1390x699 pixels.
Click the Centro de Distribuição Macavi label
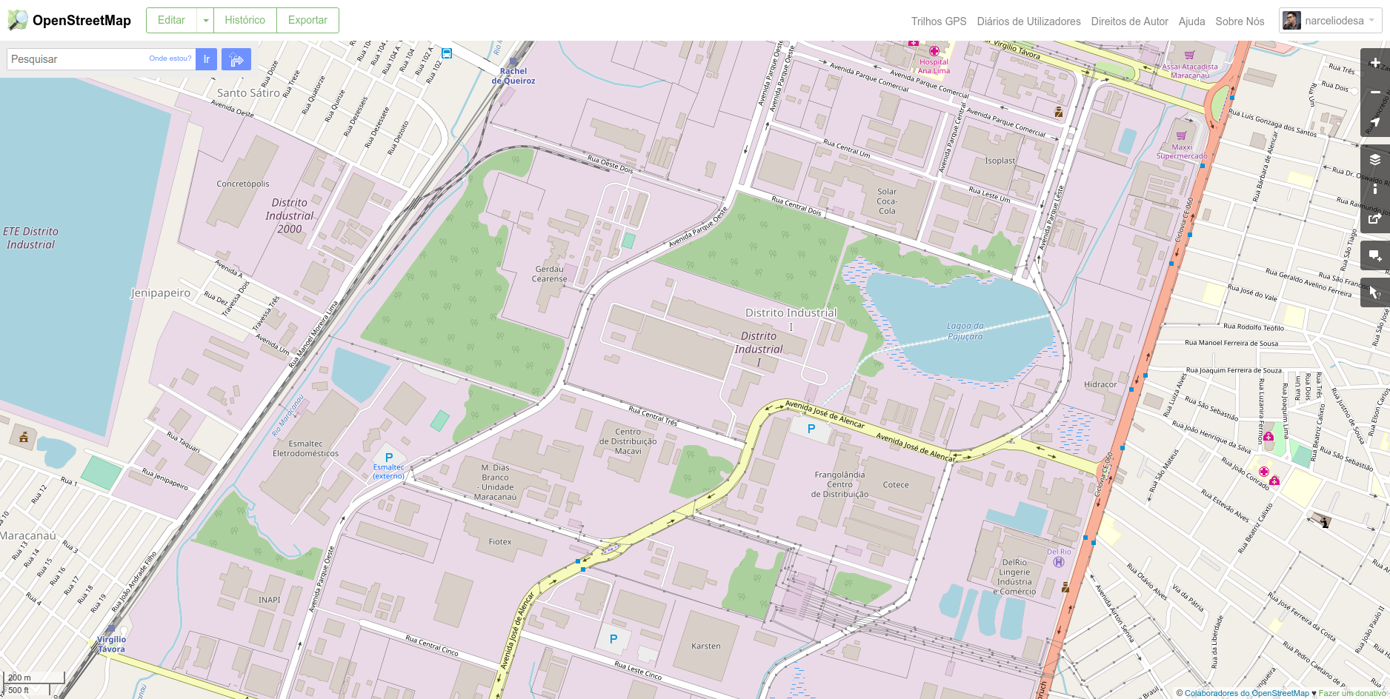pyautogui.click(x=628, y=441)
